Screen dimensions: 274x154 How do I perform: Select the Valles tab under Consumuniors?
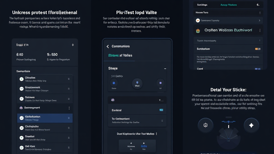point(120,55)
